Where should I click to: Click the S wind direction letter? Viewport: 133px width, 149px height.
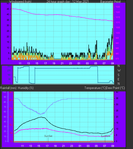point(118,75)
